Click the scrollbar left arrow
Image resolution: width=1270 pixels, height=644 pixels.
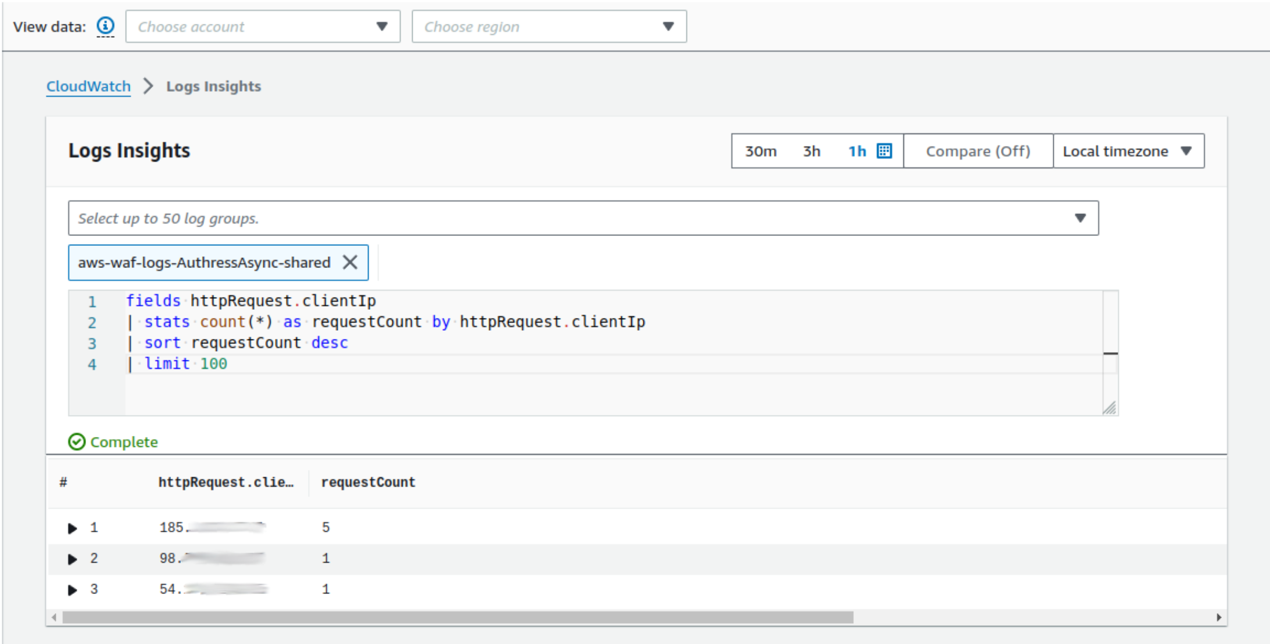click(54, 617)
